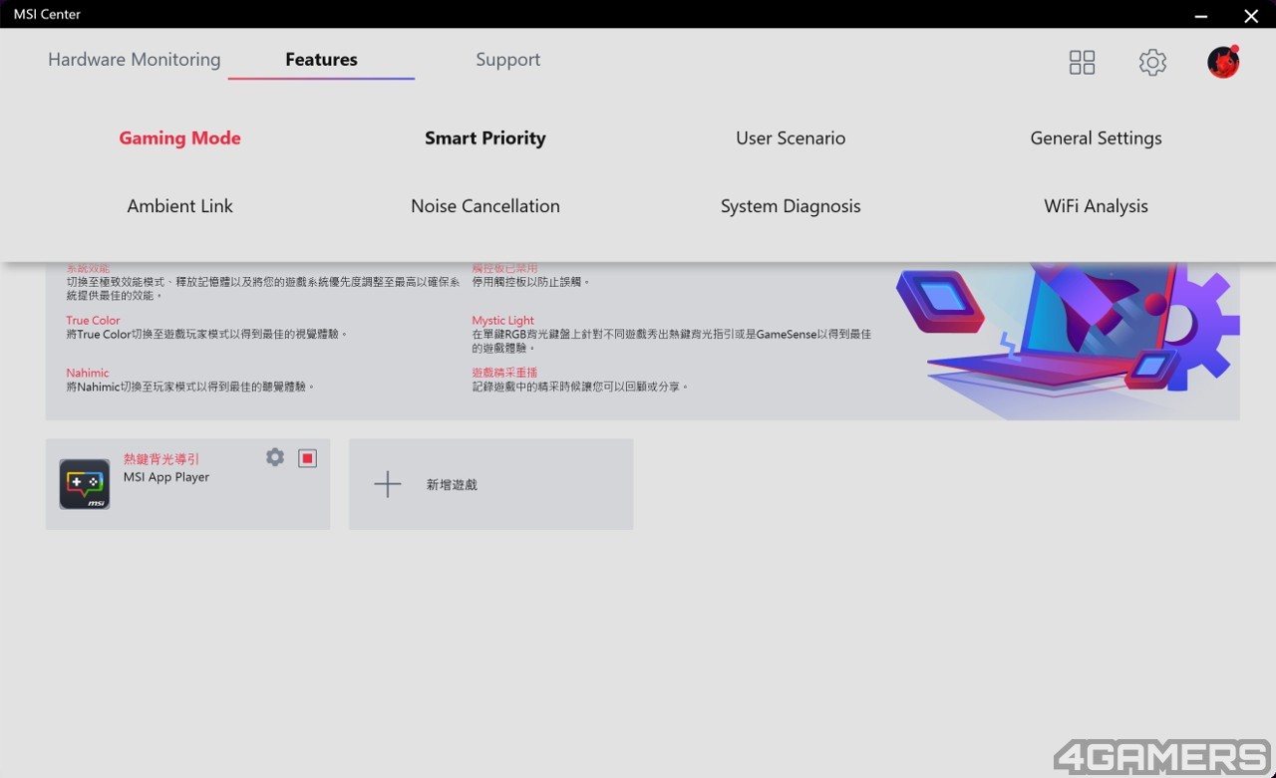Click the 熱鍵背光導引 label

161,459
